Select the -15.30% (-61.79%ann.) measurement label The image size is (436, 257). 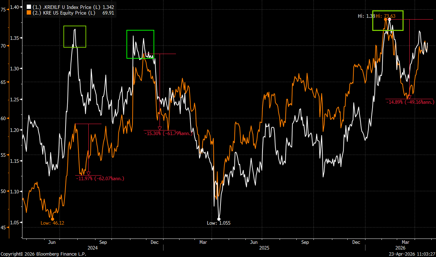(168, 133)
